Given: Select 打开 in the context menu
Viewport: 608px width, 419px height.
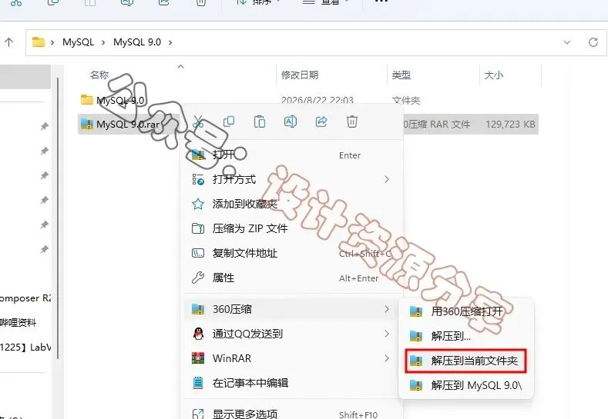Looking at the screenshot, I should [293, 155].
